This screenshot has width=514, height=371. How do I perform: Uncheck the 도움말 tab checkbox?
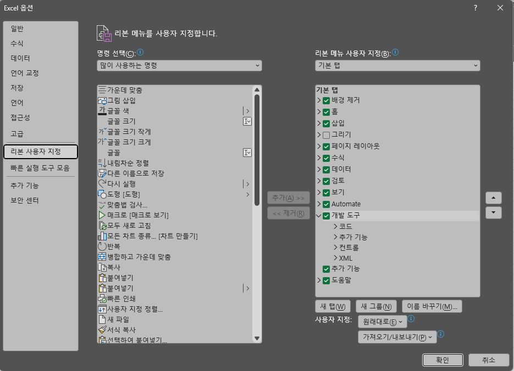coord(326,280)
